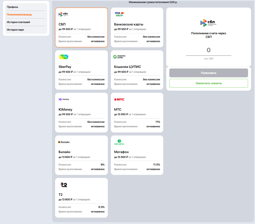Click the SberPay green logo

[x=64, y=57]
